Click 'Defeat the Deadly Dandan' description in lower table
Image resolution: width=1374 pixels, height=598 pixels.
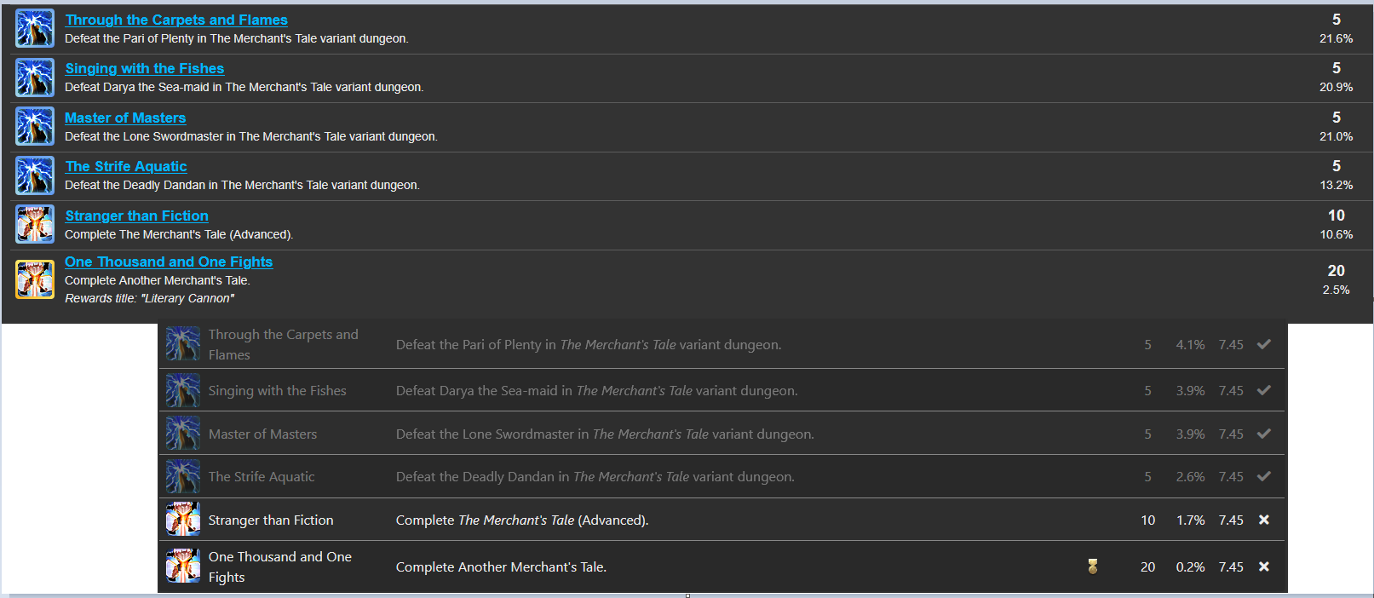pyautogui.click(x=595, y=476)
